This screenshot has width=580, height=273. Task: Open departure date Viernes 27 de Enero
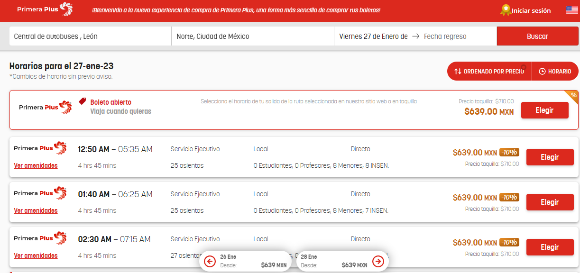pos(373,36)
